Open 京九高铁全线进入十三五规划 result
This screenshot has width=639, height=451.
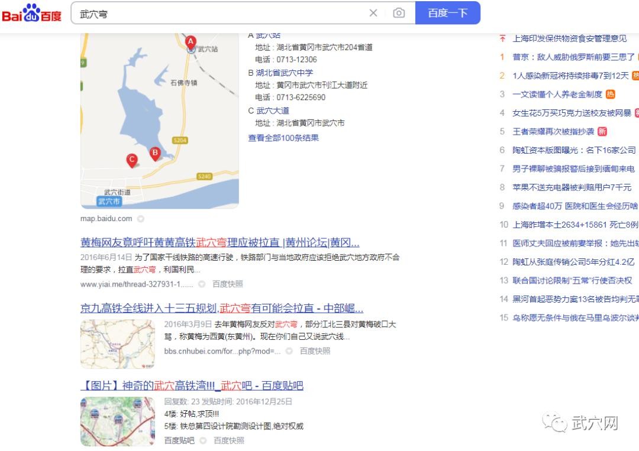coord(222,308)
